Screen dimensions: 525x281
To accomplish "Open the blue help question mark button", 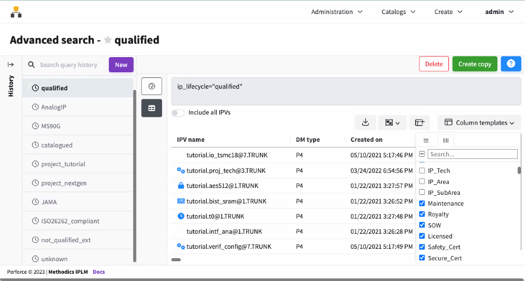I will point(510,64).
